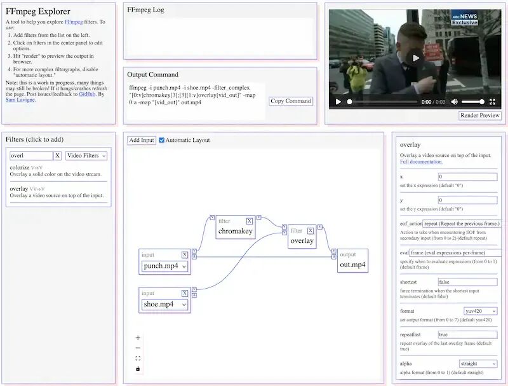
Task: Open the Sam Lavigne link
Action: 20,100
